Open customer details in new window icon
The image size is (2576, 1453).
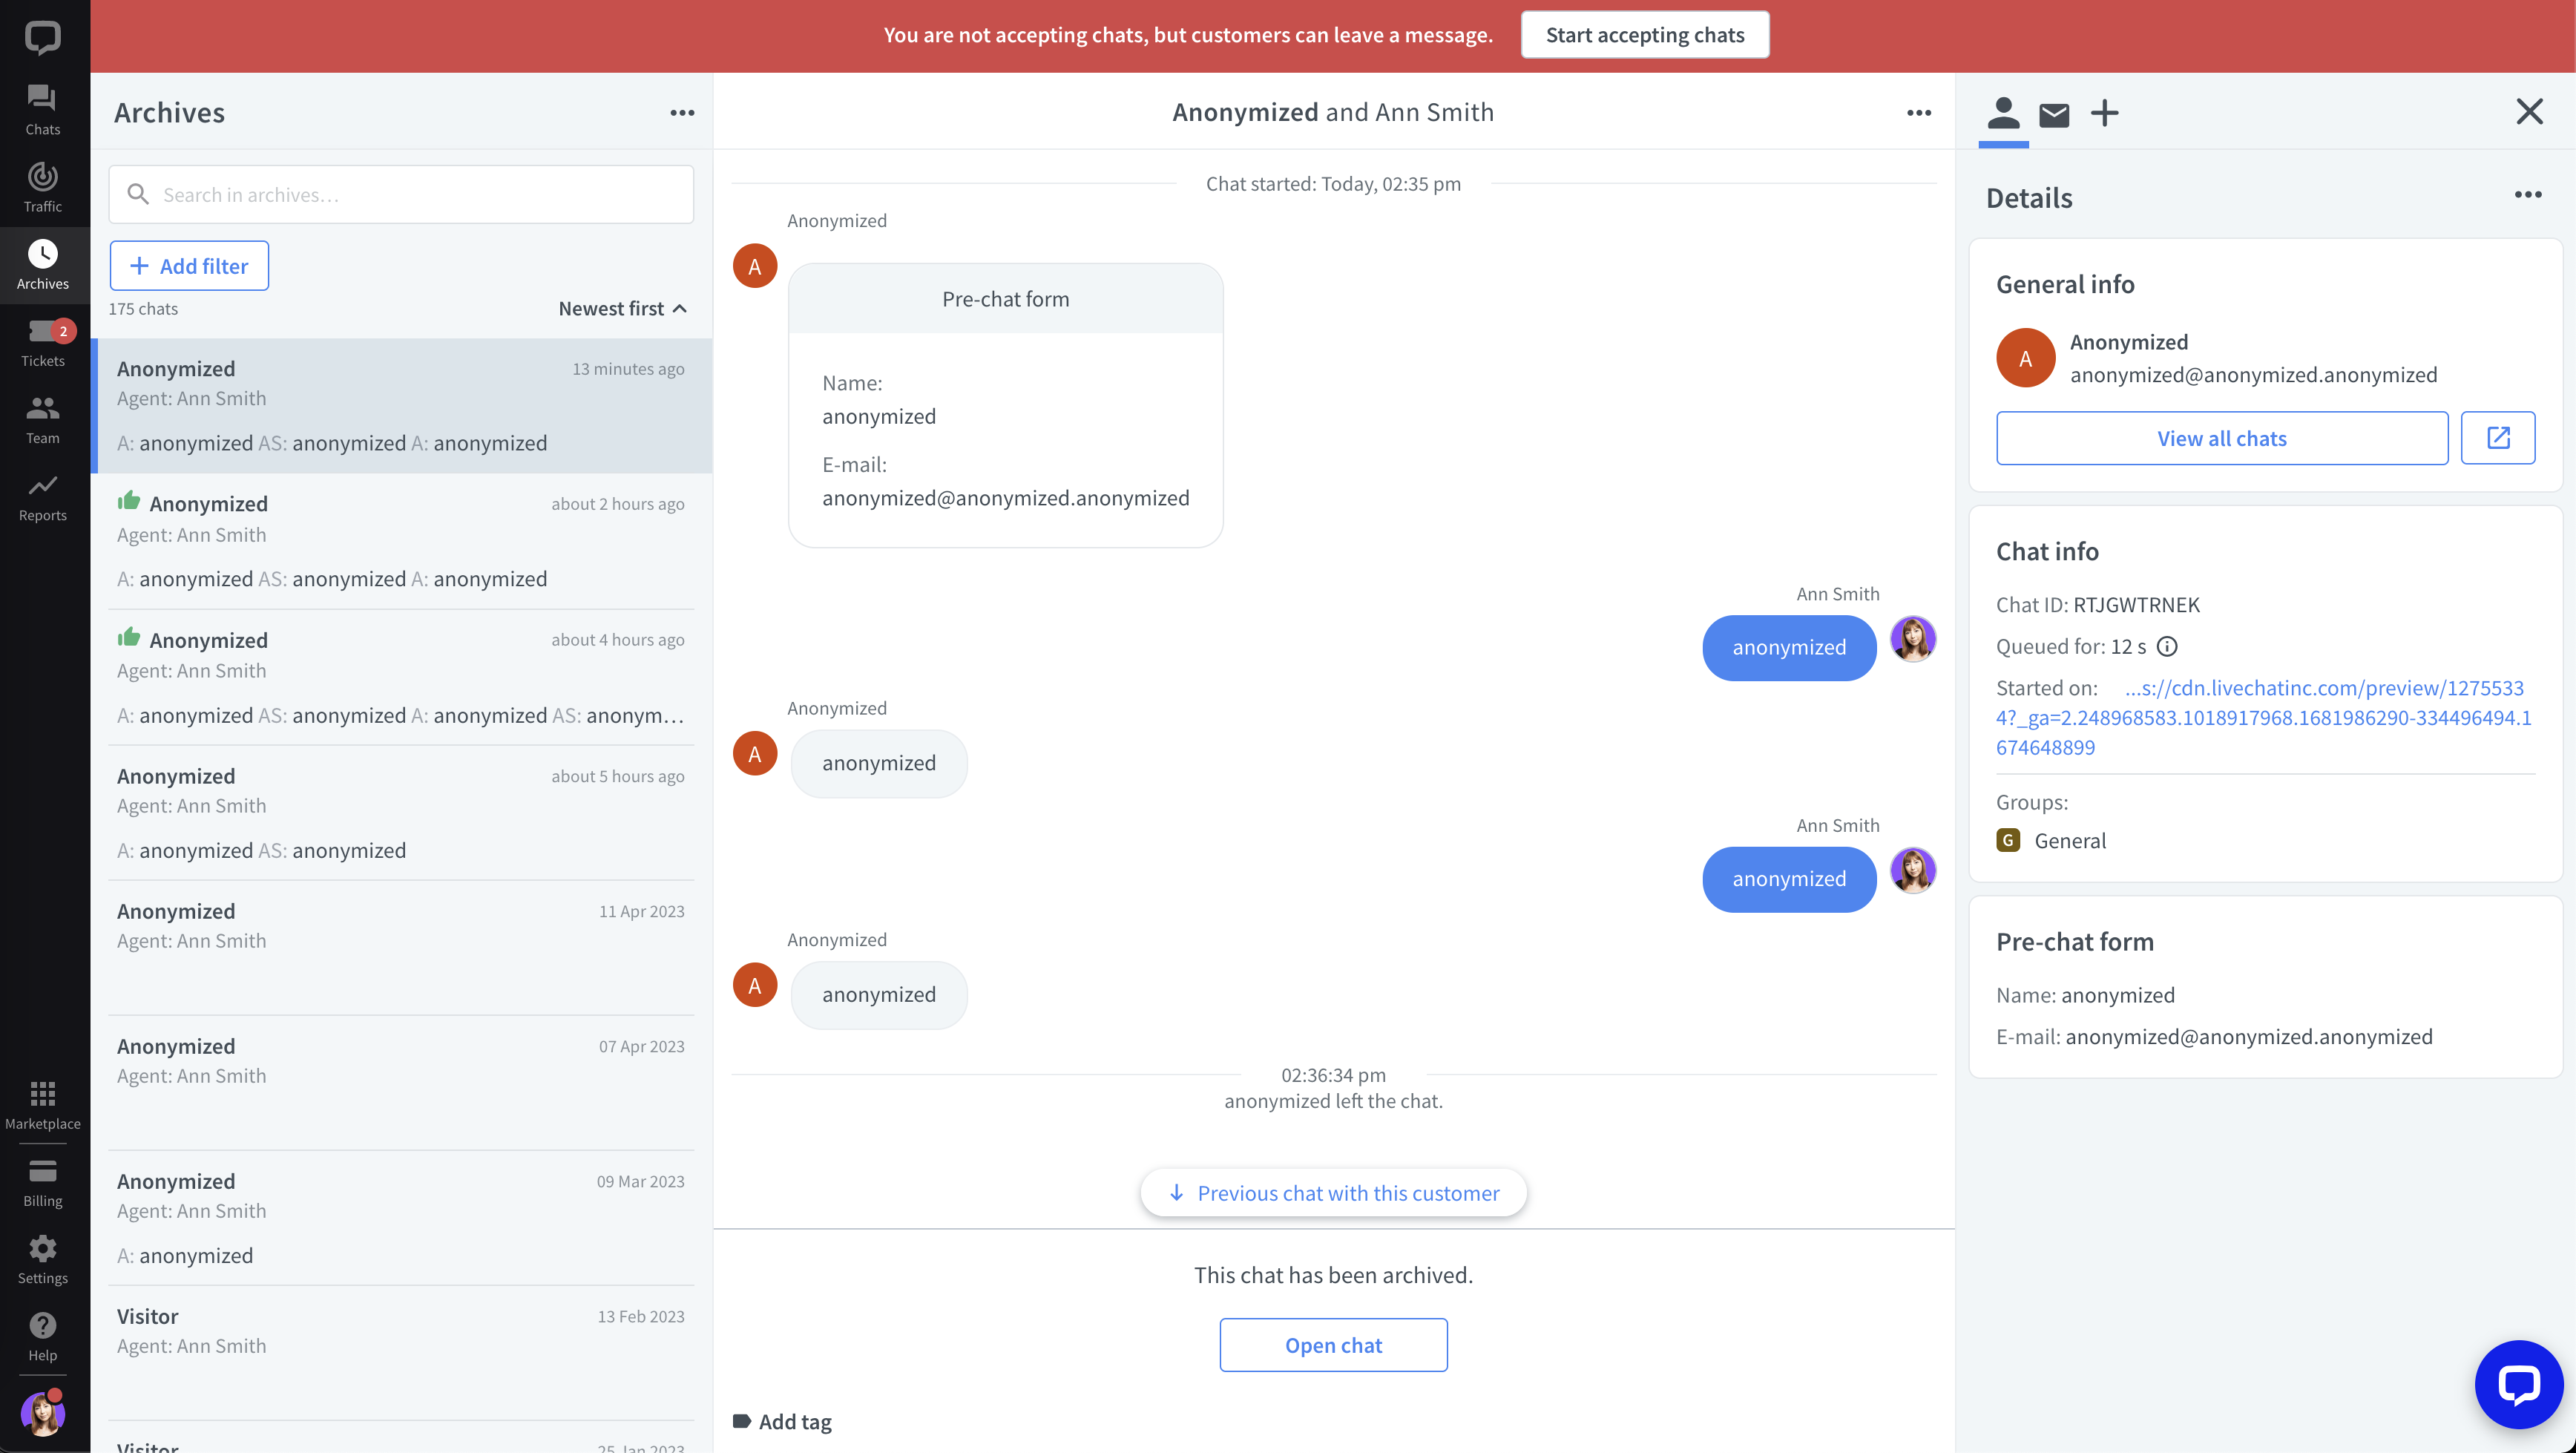(2497, 438)
